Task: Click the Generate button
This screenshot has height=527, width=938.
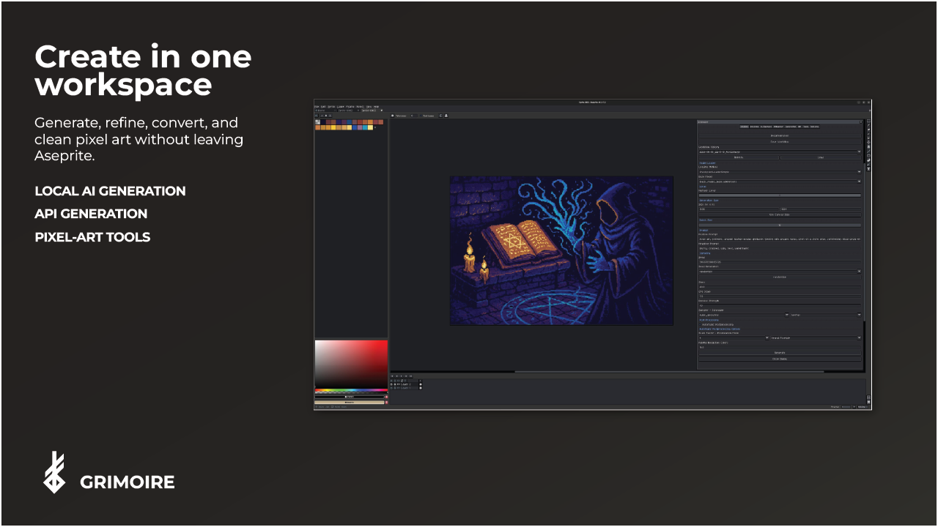Action: 780,353
